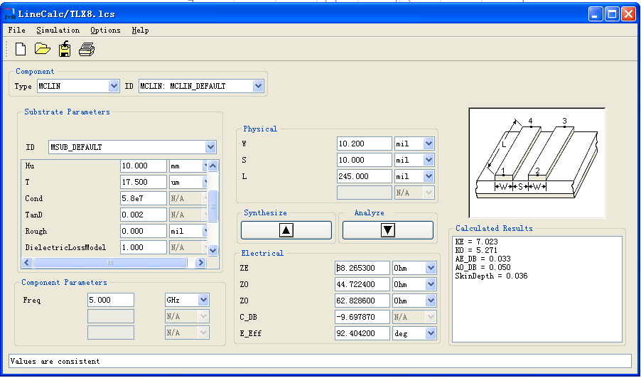Click substrate list horizontal scrollbar thumb
Image resolution: width=641 pixels, height=378 pixels.
click(x=110, y=262)
